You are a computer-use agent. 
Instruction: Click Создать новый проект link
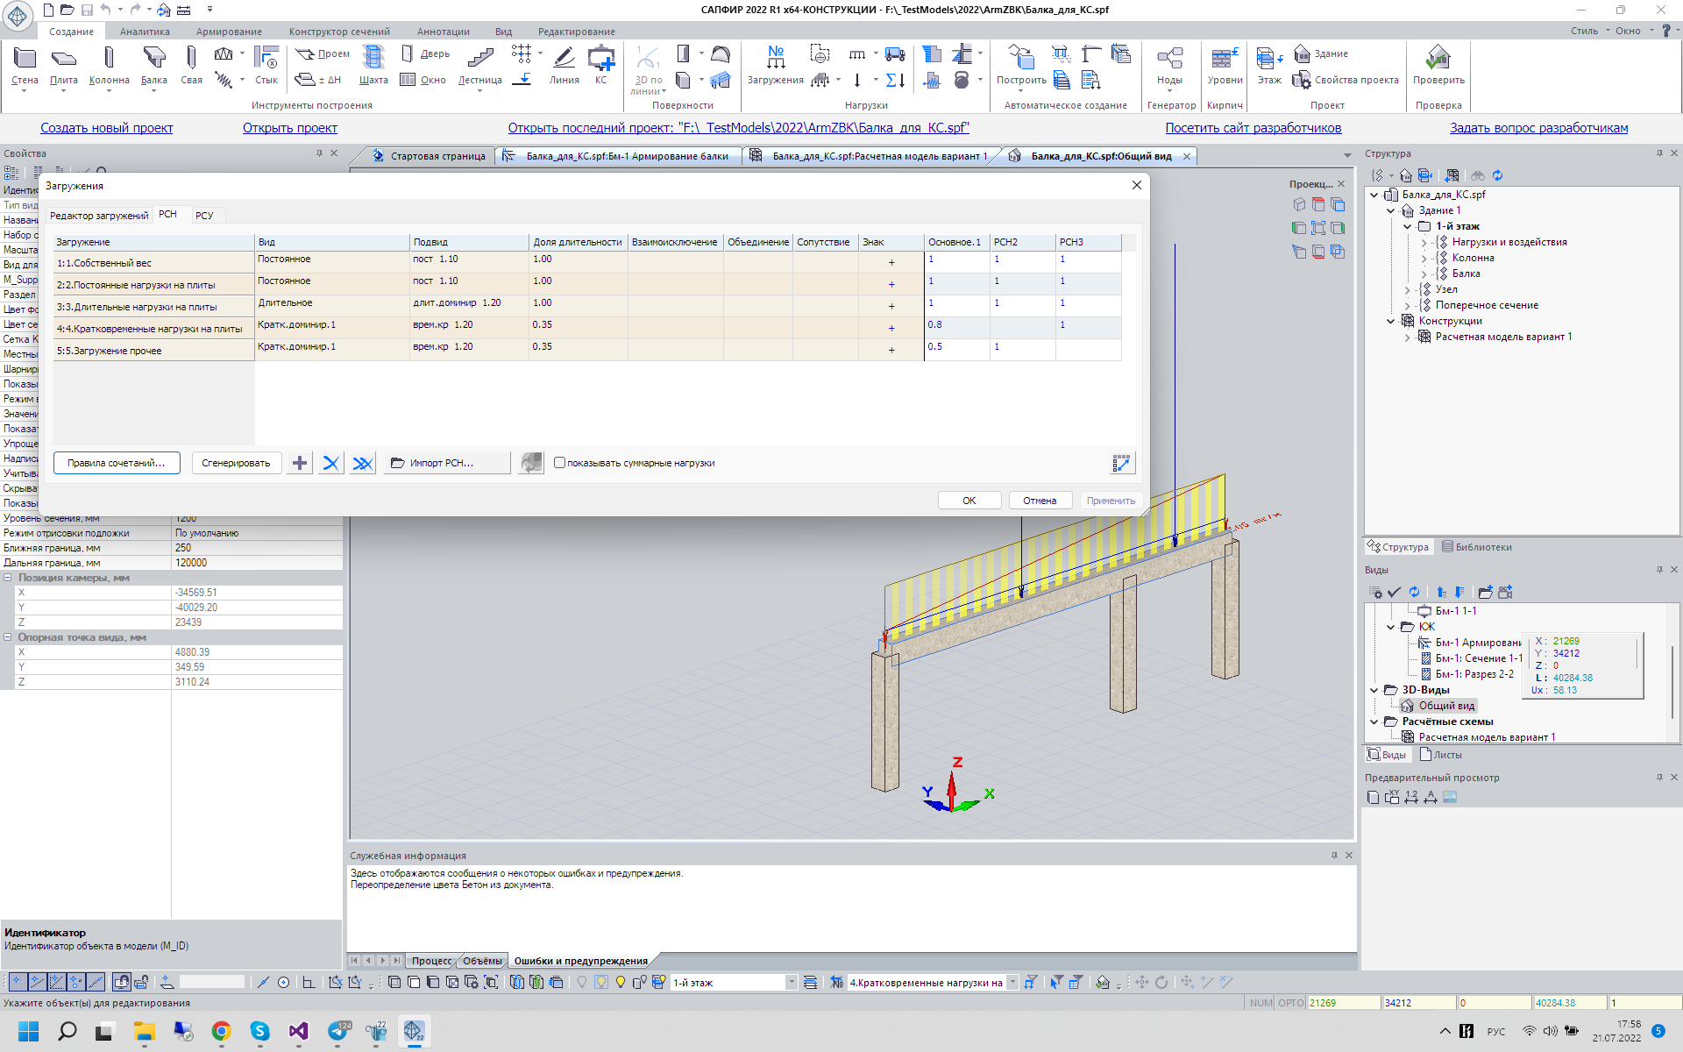107,128
